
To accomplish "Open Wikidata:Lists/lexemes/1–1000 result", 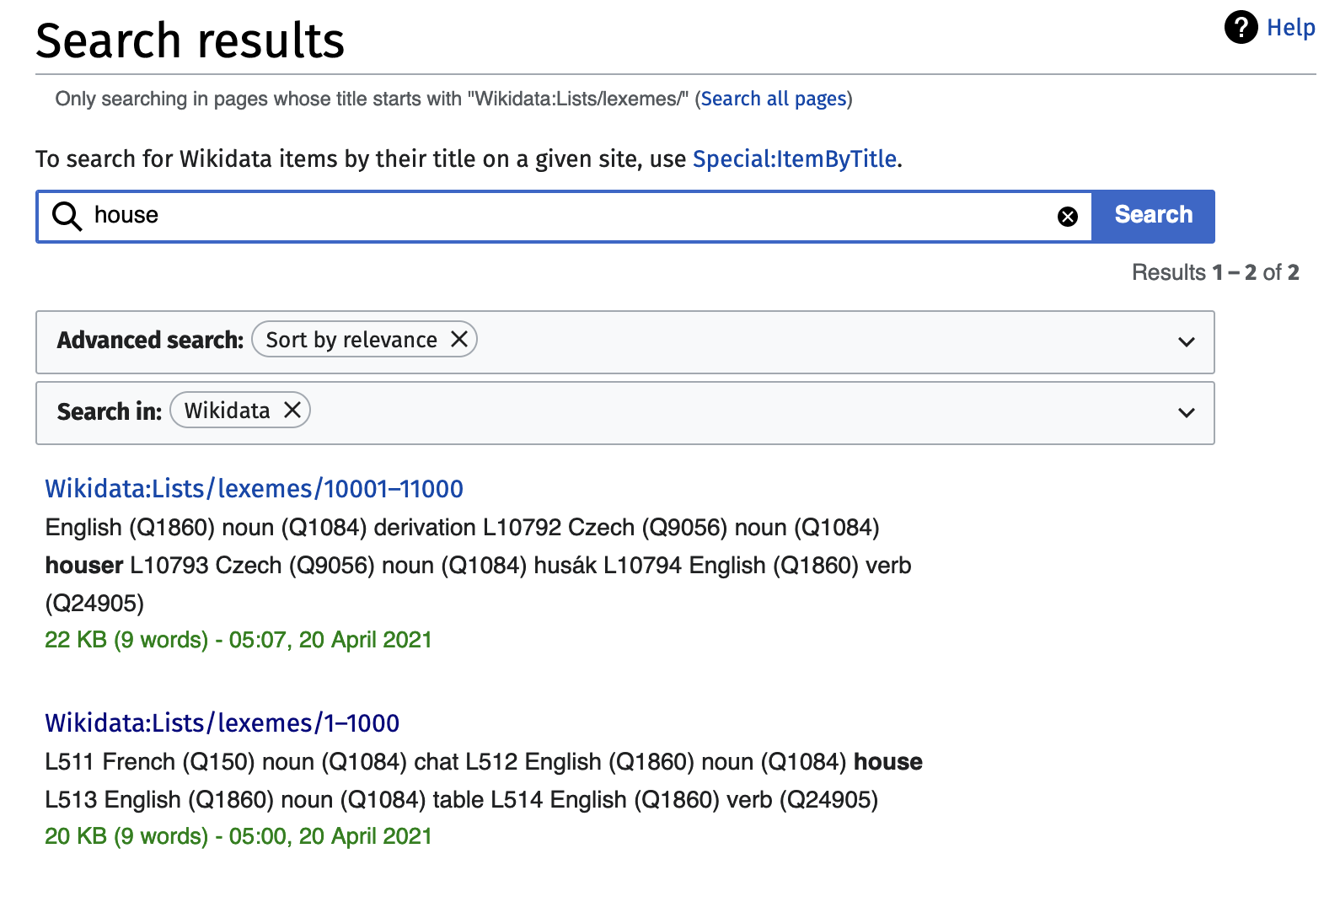I will tap(222, 722).
